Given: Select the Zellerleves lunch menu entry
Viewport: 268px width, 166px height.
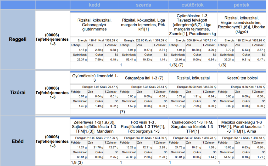Looking at the screenshot, I should [x=94, y=127].
